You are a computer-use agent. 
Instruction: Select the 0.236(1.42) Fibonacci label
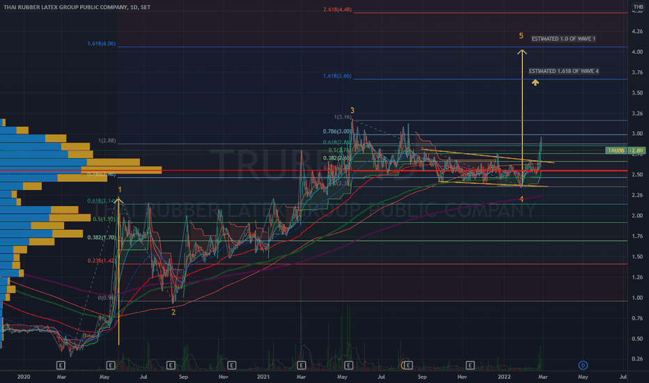tap(102, 260)
